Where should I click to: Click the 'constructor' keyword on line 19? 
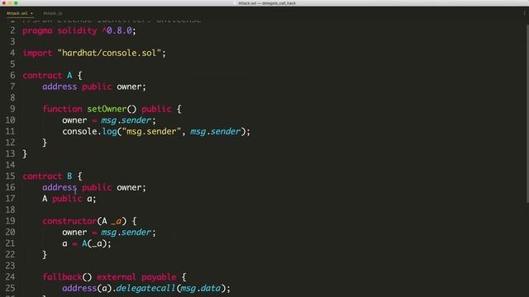click(x=69, y=221)
